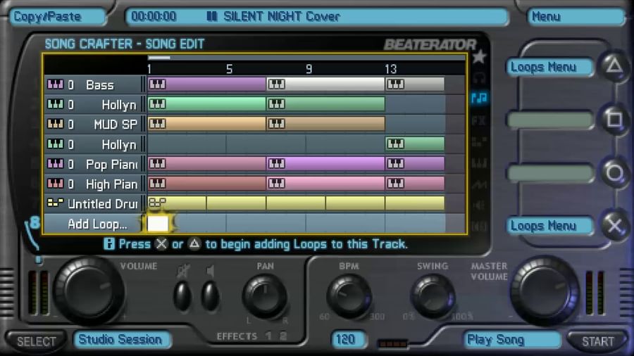Click the Bass track keyboard icon
This screenshot has height=356, width=634.
(56, 84)
